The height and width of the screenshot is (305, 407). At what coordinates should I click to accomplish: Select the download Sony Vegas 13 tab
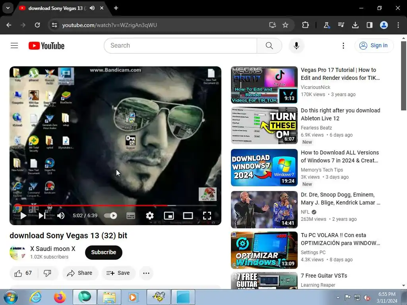(55, 8)
